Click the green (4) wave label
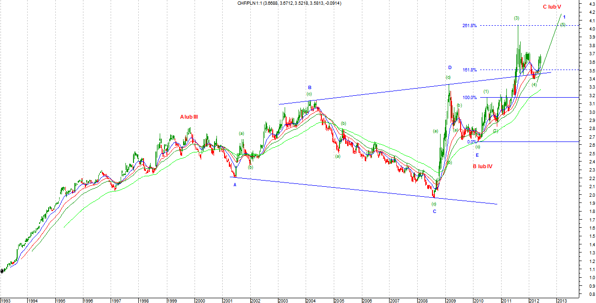The width and height of the screenshot is (596, 303). 534,84
